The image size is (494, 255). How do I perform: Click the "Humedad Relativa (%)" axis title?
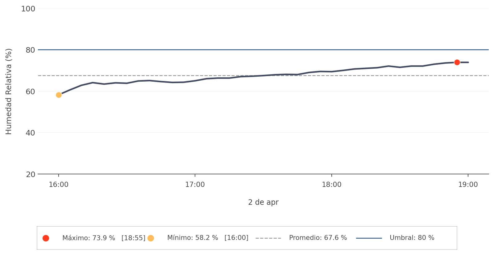pos(9,91)
